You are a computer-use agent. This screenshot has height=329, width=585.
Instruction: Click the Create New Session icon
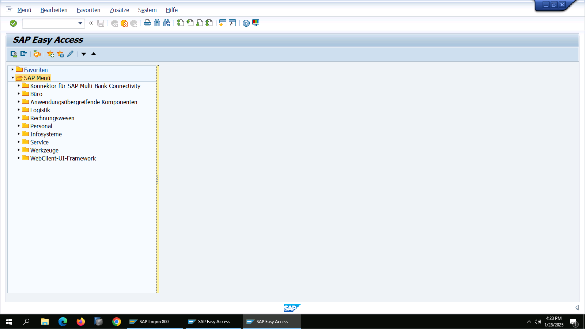click(x=223, y=23)
